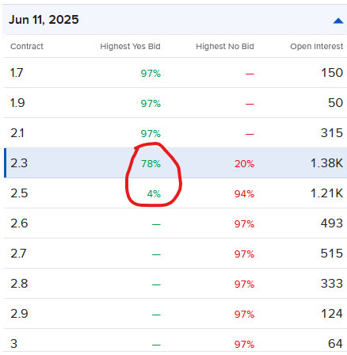The height and width of the screenshot is (355, 347).
Task: Collapse the Jun 11, 2025 section arrow
Action: (338, 21)
